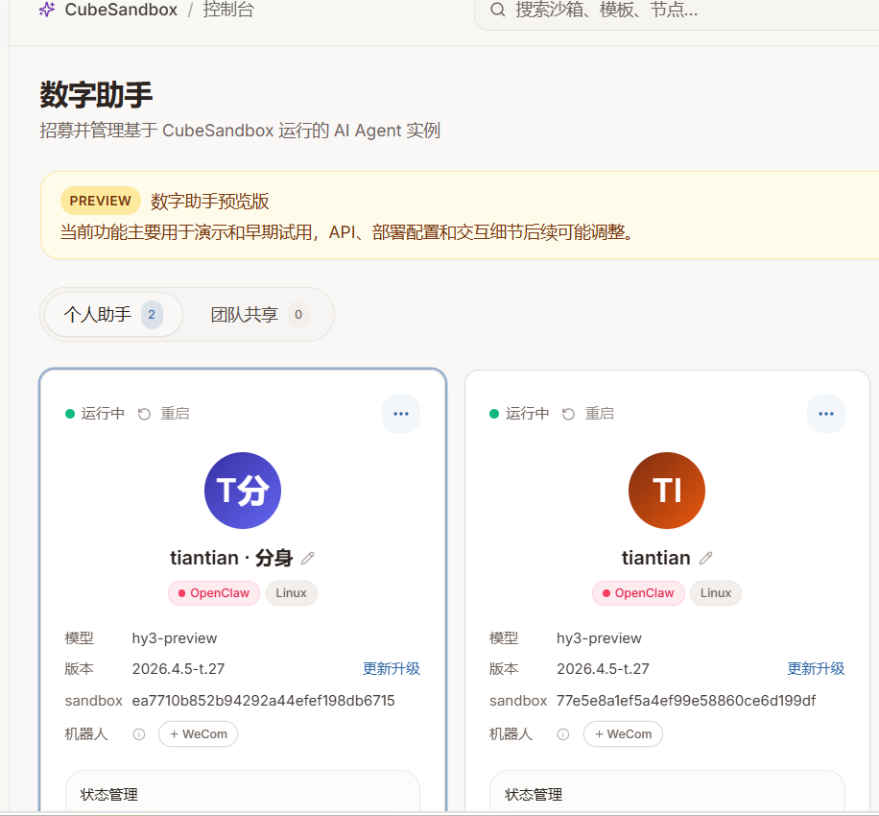
Task: Edit name of tiantian · 分身 via pencil icon
Action: pos(308,558)
